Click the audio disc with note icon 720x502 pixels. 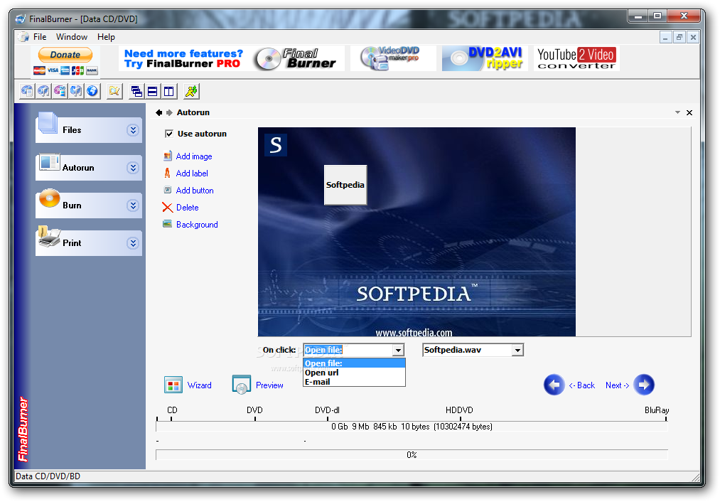43,91
